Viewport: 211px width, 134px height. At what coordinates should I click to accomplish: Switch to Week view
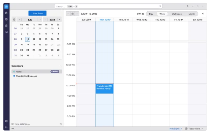(x=162, y=14)
